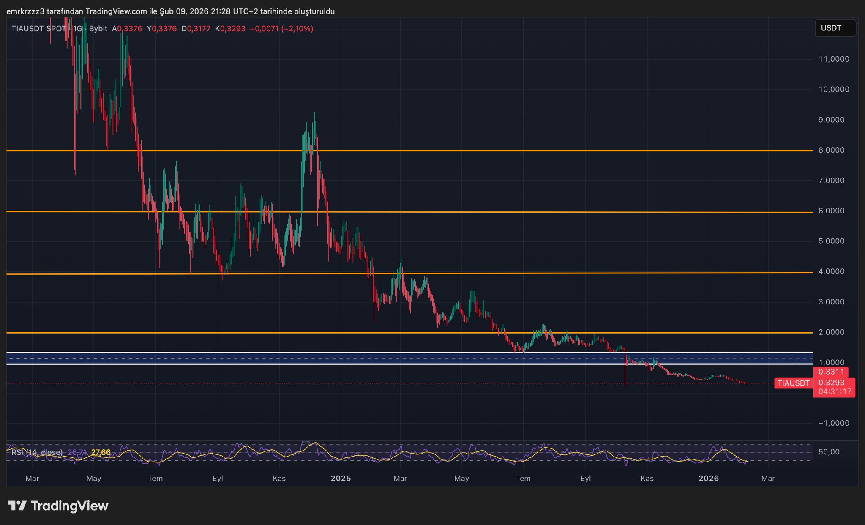
Task: Click the 50,00 RSI scale label
Action: pos(829,452)
